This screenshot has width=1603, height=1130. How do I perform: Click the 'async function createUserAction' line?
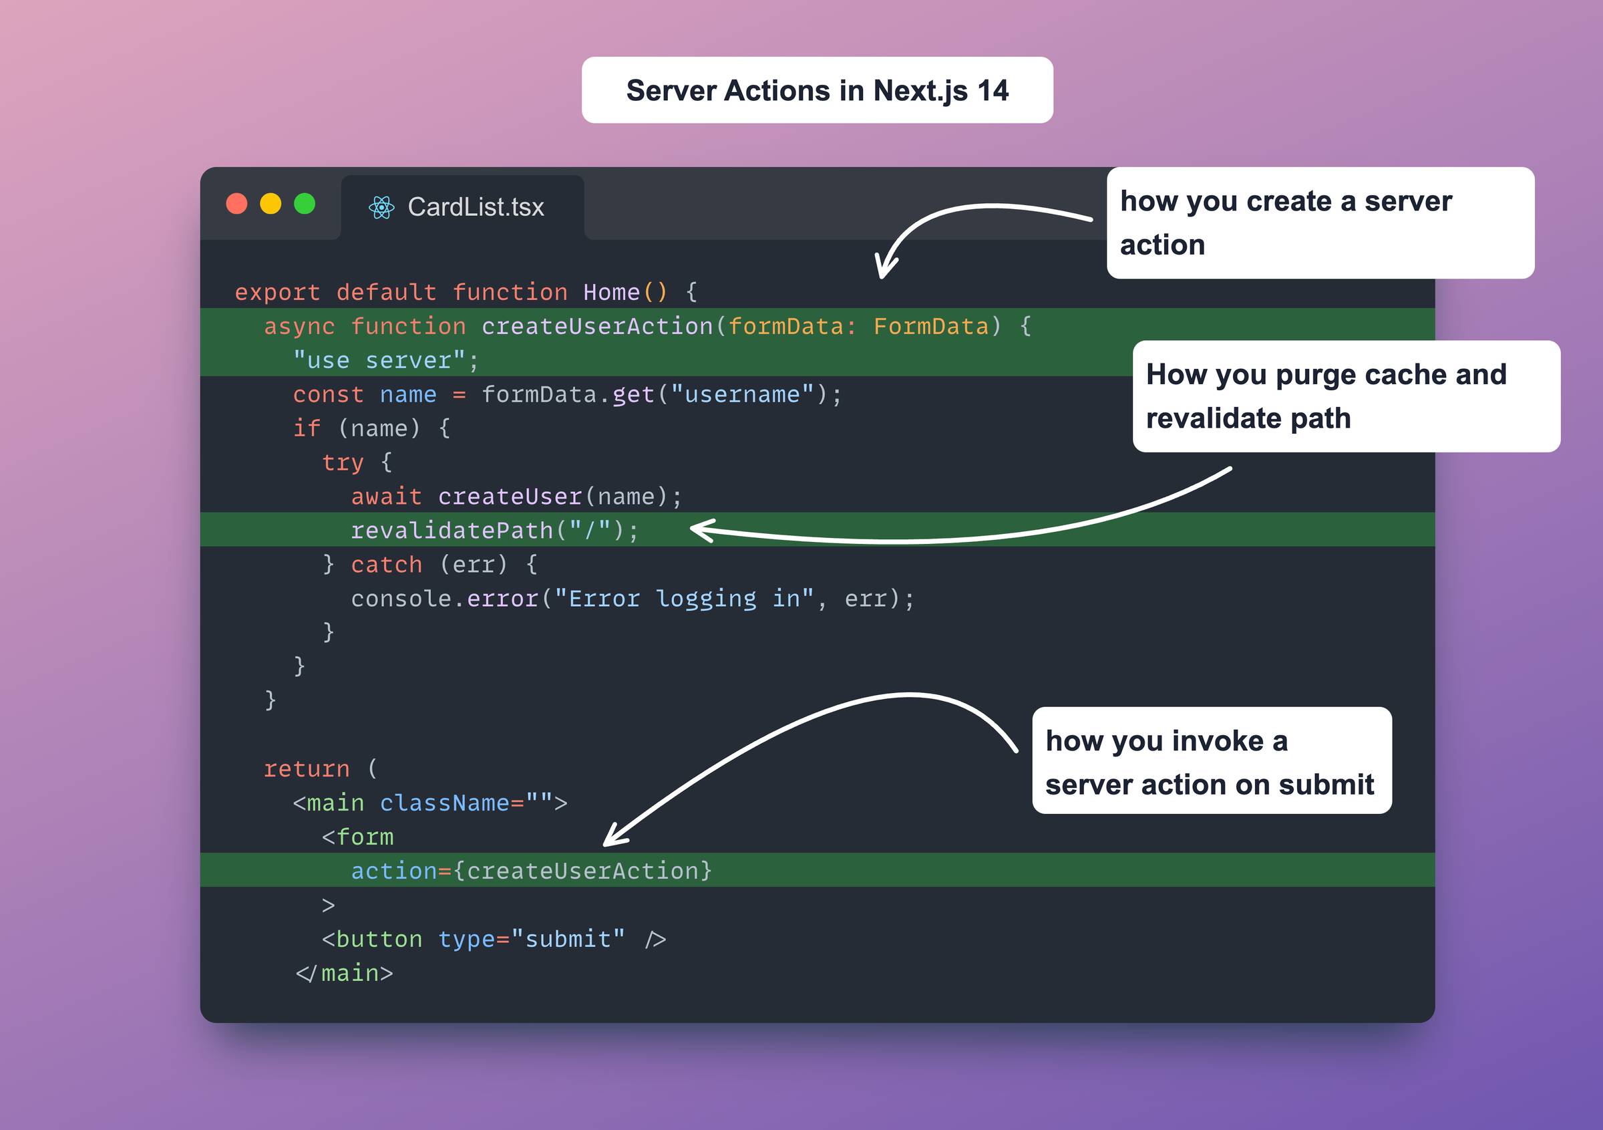click(647, 326)
